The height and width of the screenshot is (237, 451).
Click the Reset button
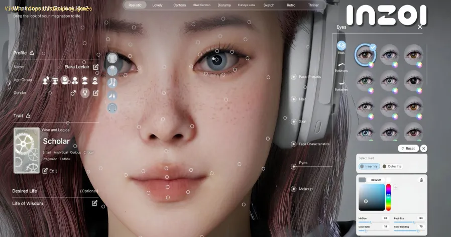(x=408, y=149)
